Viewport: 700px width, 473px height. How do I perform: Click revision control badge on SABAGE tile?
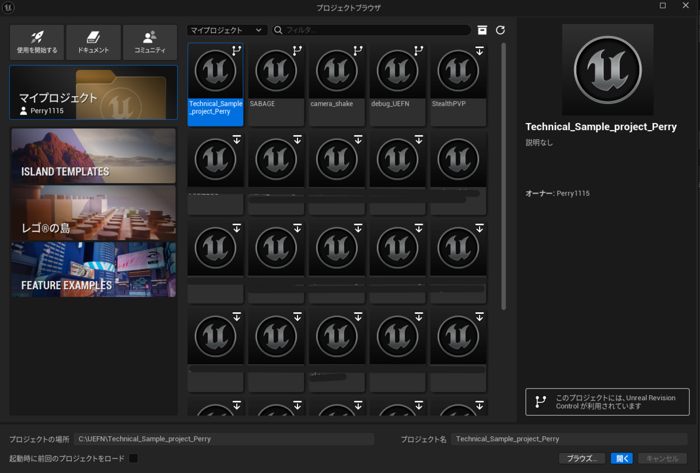click(297, 51)
